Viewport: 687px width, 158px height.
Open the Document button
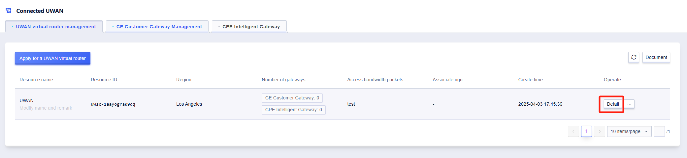pyautogui.click(x=656, y=57)
